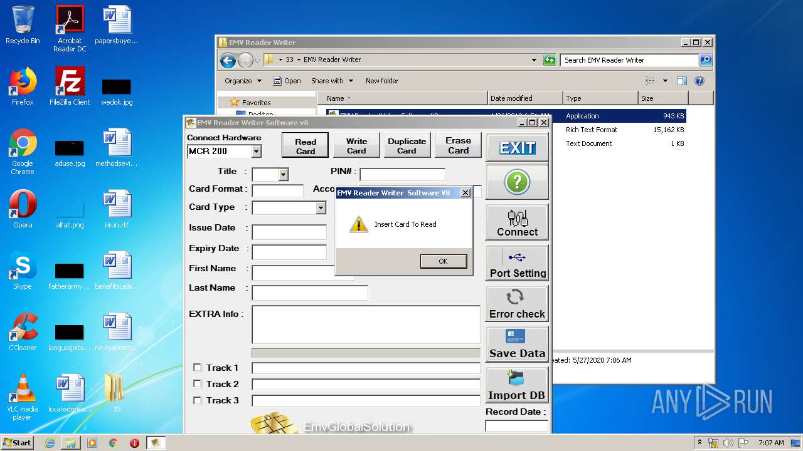Expand the Organize menu in Explorer
The height and width of the screenshot is (451, 803).
pyautogui.click(x=243, y=81)
